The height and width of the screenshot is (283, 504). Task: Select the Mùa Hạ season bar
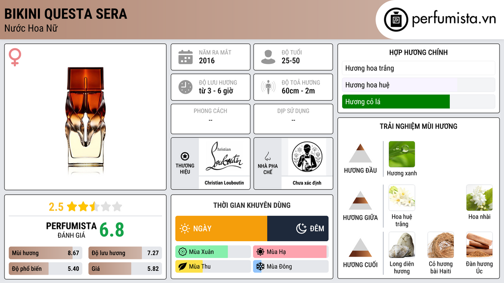pyautogui.click(x=291, y=252)
